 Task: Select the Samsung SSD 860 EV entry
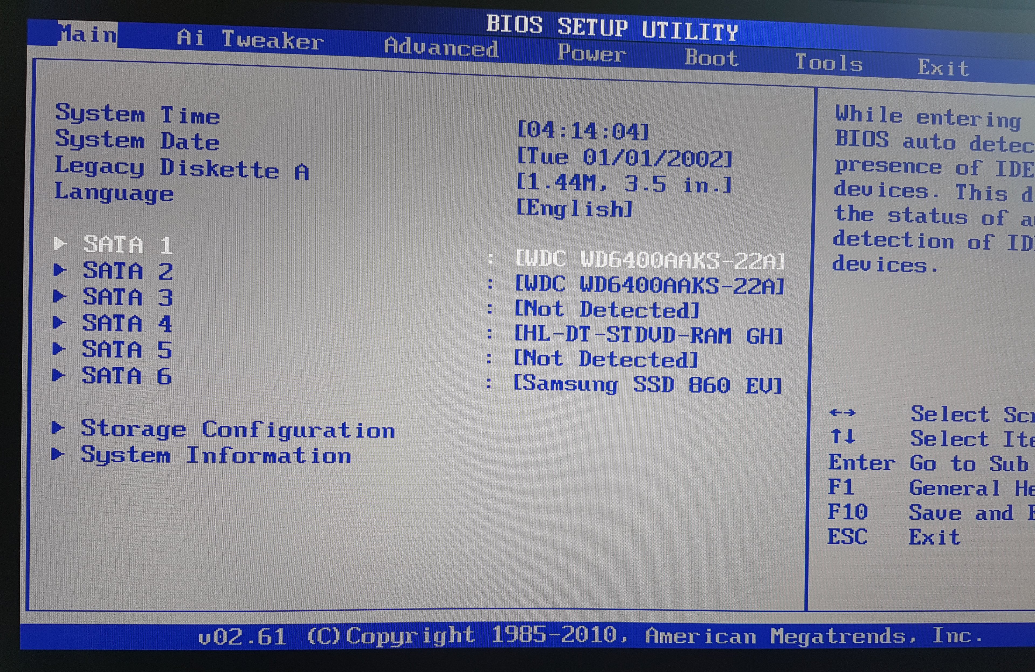click(x=647, y=385)
